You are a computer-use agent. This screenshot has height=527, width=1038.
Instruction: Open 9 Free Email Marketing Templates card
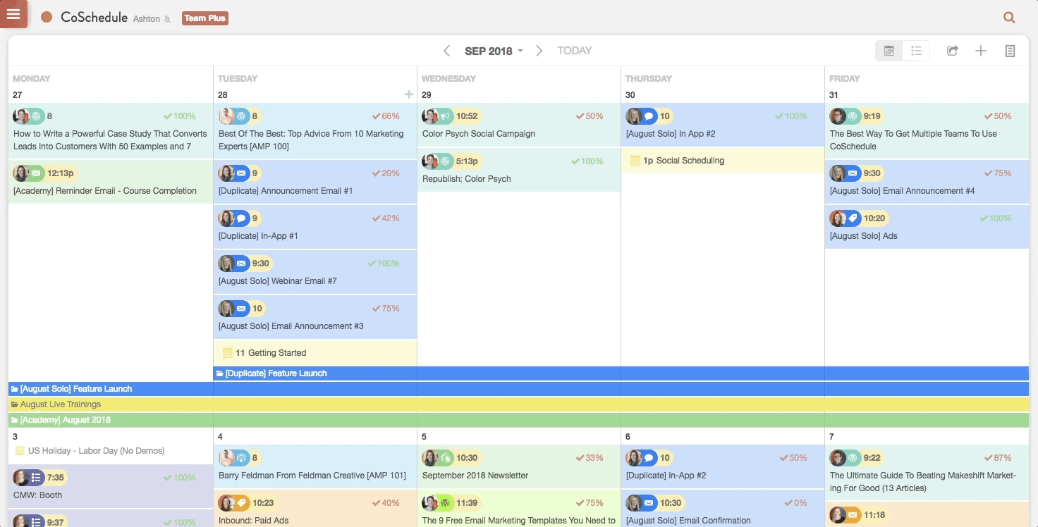point(518,509)
